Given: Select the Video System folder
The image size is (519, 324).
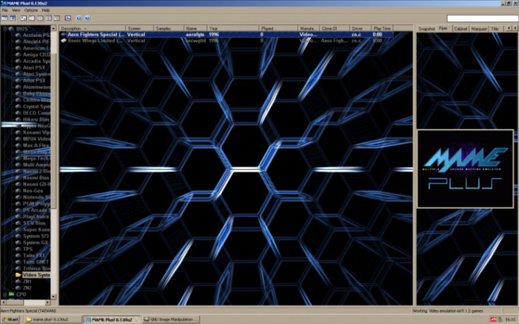Looking at the screenshot, I should 36,275.
